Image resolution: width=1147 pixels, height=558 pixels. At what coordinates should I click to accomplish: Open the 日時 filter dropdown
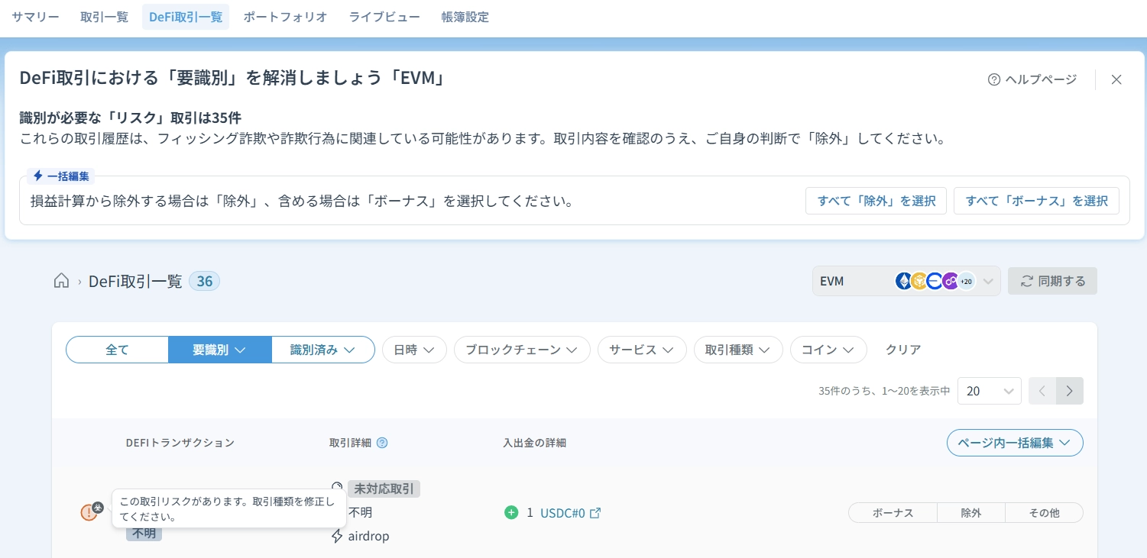pos(414,350)
